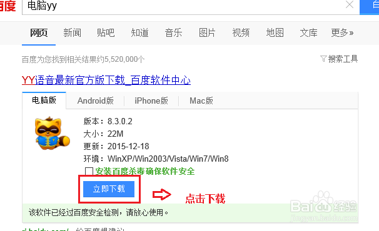Open the 视频 tab

pyautogui.click(x=241, y=33)
